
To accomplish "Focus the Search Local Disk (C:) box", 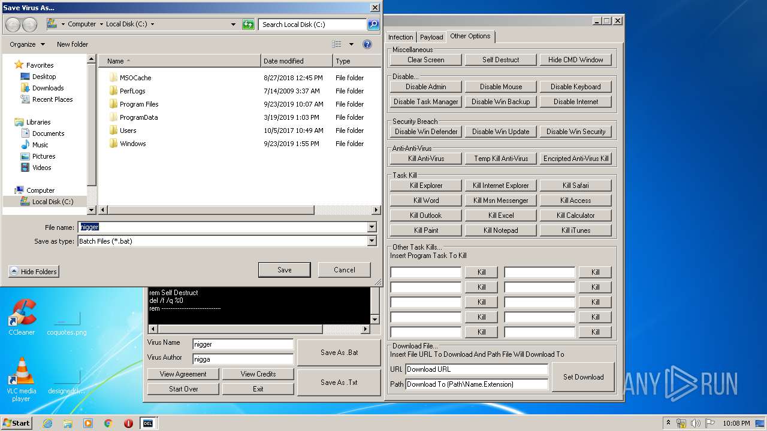I will 313,25.
